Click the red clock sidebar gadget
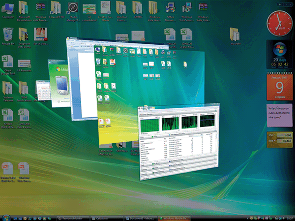The image size is (295, 221). 279,23
